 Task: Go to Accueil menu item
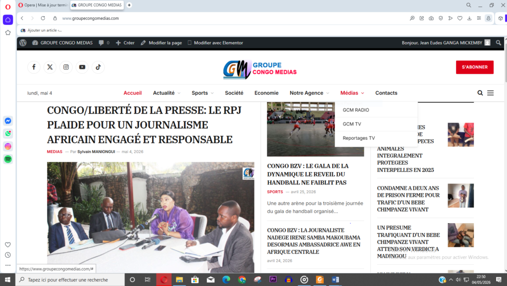tap(133, 93)
